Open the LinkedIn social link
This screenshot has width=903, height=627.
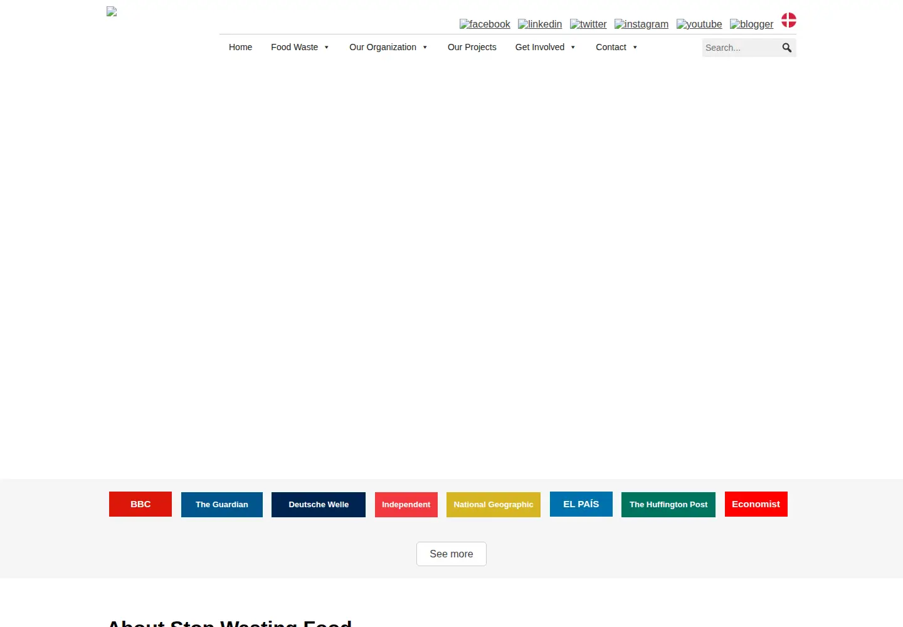pos(540,24)
